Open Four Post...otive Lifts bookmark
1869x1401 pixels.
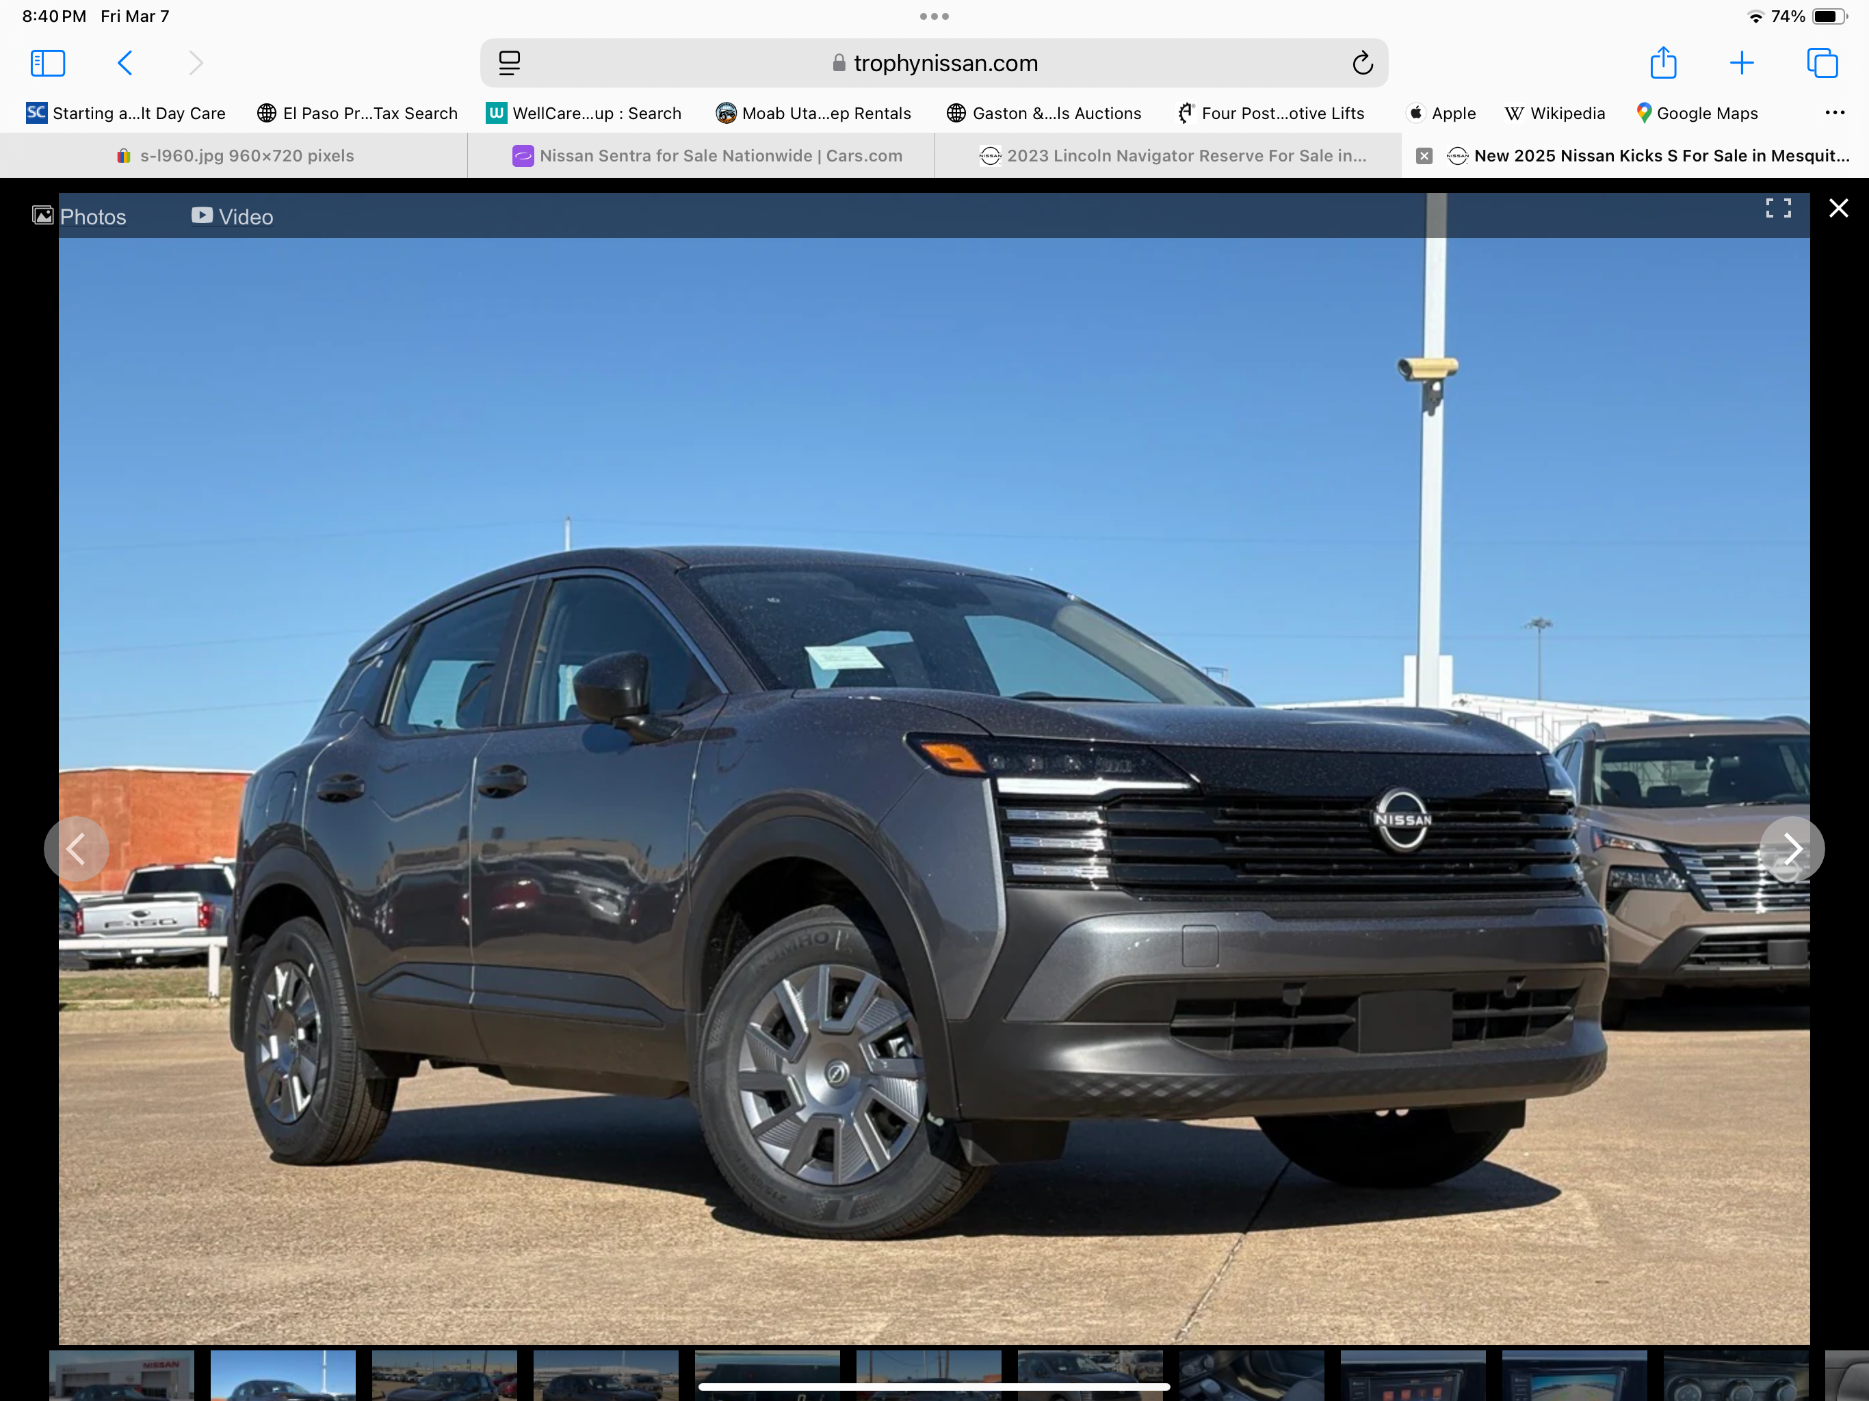tap(1271, 114)
